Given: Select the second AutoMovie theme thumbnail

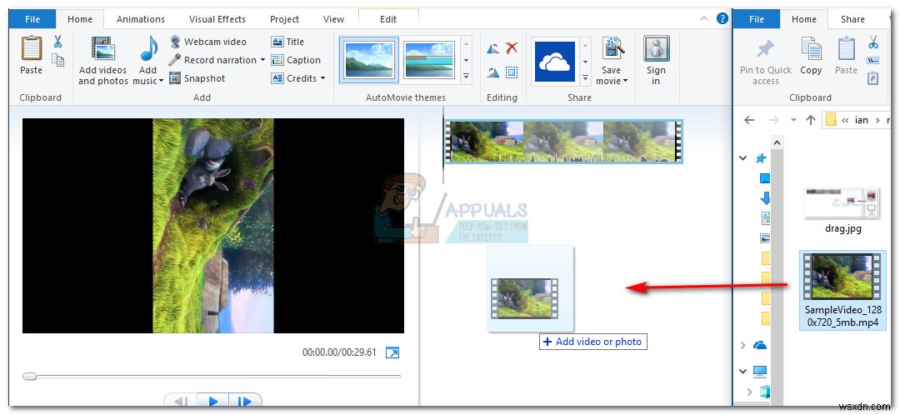Looking at the screenshot, I should pos(430,60).
